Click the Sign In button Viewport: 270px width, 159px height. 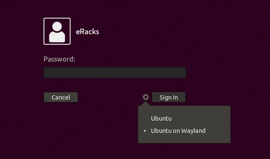tap(169, 97)
